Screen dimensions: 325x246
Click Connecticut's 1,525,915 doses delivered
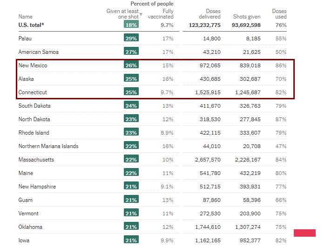[208, 92]
